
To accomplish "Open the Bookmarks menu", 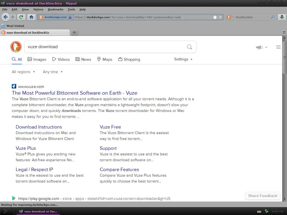I will click(56, 9).
